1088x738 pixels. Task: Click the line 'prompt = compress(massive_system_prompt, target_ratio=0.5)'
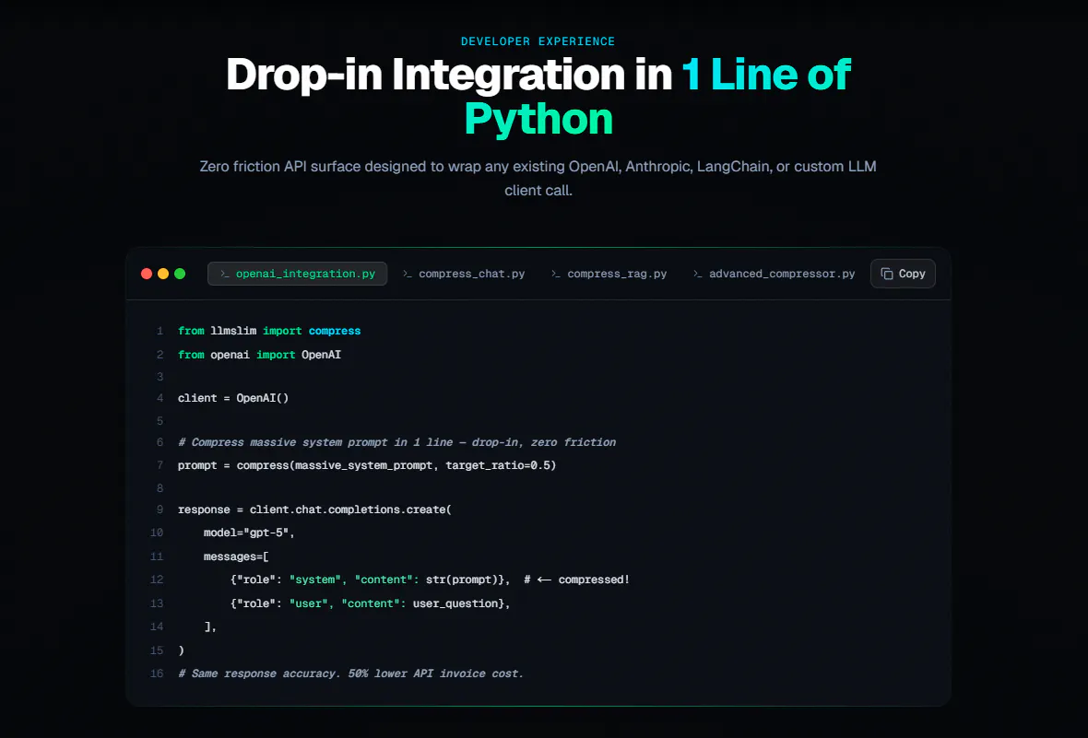(x=367, y=465)
